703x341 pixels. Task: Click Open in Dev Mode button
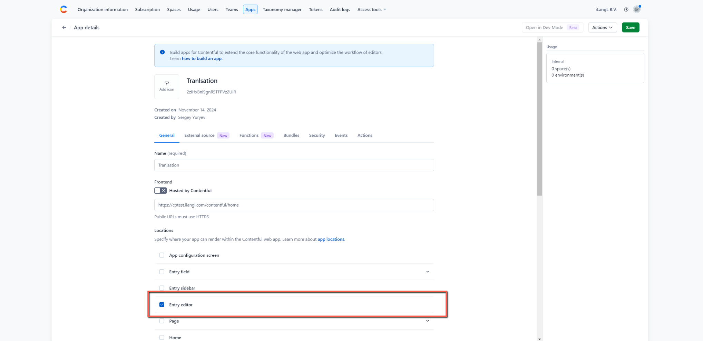pos(552,28)
